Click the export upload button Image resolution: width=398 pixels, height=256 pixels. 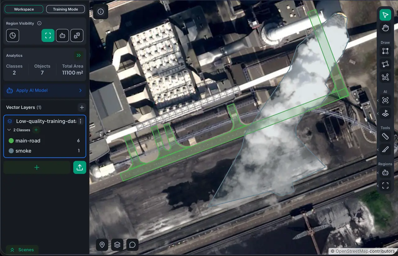80,168
